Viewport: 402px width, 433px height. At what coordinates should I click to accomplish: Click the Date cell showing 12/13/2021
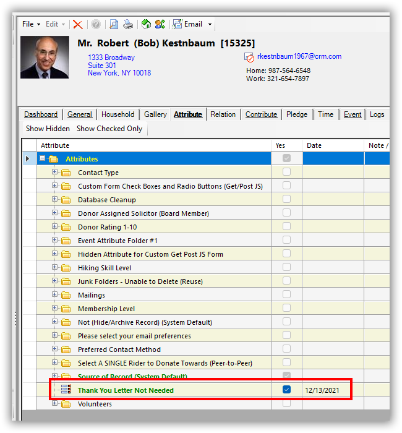(x=333, y=390)
